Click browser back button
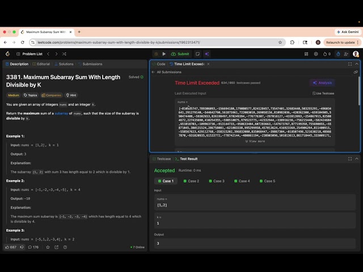 pyautogui.click(x=5, y=42)
